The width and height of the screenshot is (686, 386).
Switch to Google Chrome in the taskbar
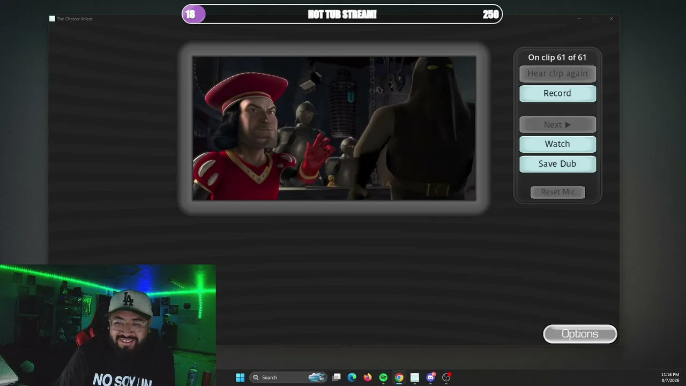coord(399,377)
